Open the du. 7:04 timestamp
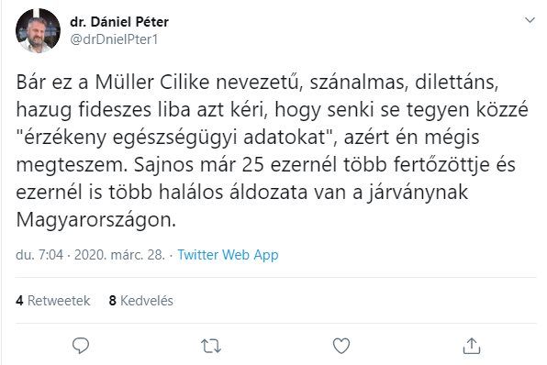This screenshot has width=547, height=365. coord(39,255)
